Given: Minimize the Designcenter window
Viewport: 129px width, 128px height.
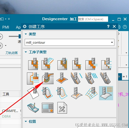Looking at the screenshot, I should pyautogui.click(x=113, y=20).
